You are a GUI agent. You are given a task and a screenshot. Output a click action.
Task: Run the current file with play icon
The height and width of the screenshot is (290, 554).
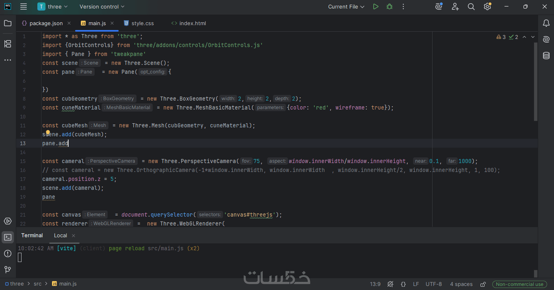click(376, 6)
